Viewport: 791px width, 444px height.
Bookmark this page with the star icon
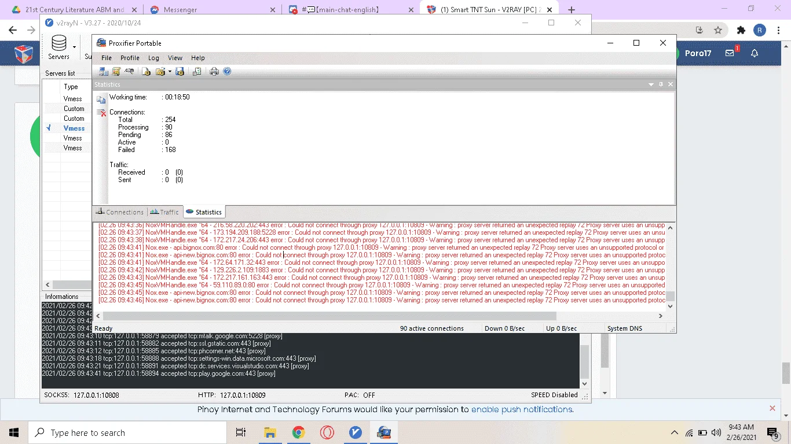point(718,30)
